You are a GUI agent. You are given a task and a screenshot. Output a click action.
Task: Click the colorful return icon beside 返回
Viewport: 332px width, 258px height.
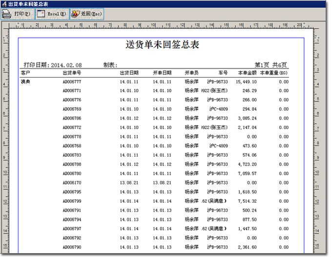click(x=75, y=14)
